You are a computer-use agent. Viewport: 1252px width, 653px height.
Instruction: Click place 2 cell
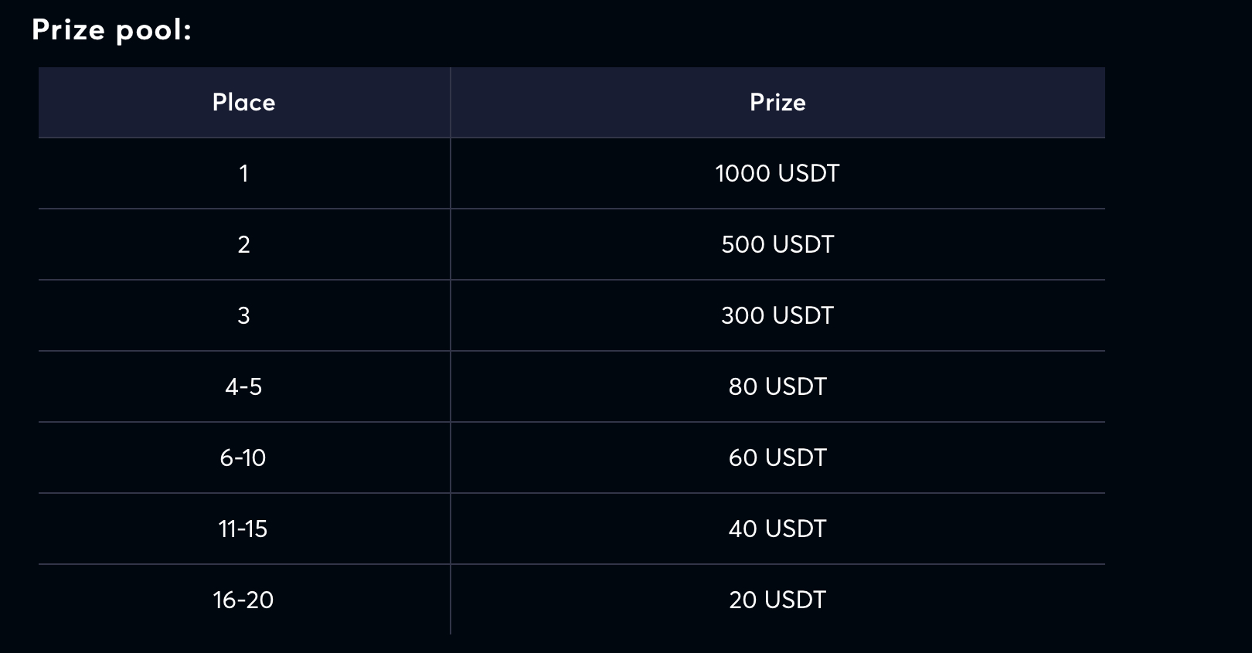tap(244, 245)
